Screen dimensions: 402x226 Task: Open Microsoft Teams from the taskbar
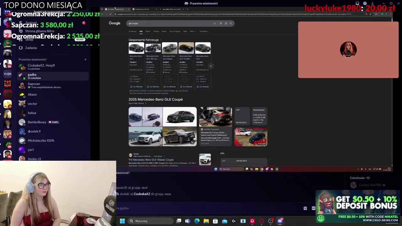click(187, 221)
